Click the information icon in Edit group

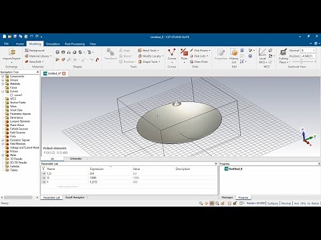(250, 56)
